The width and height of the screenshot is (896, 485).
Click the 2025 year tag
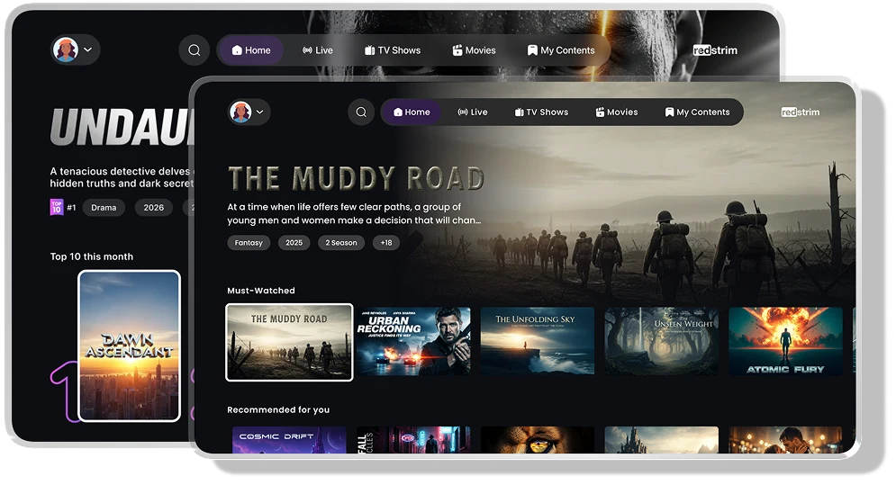click(x=294, y=243)
